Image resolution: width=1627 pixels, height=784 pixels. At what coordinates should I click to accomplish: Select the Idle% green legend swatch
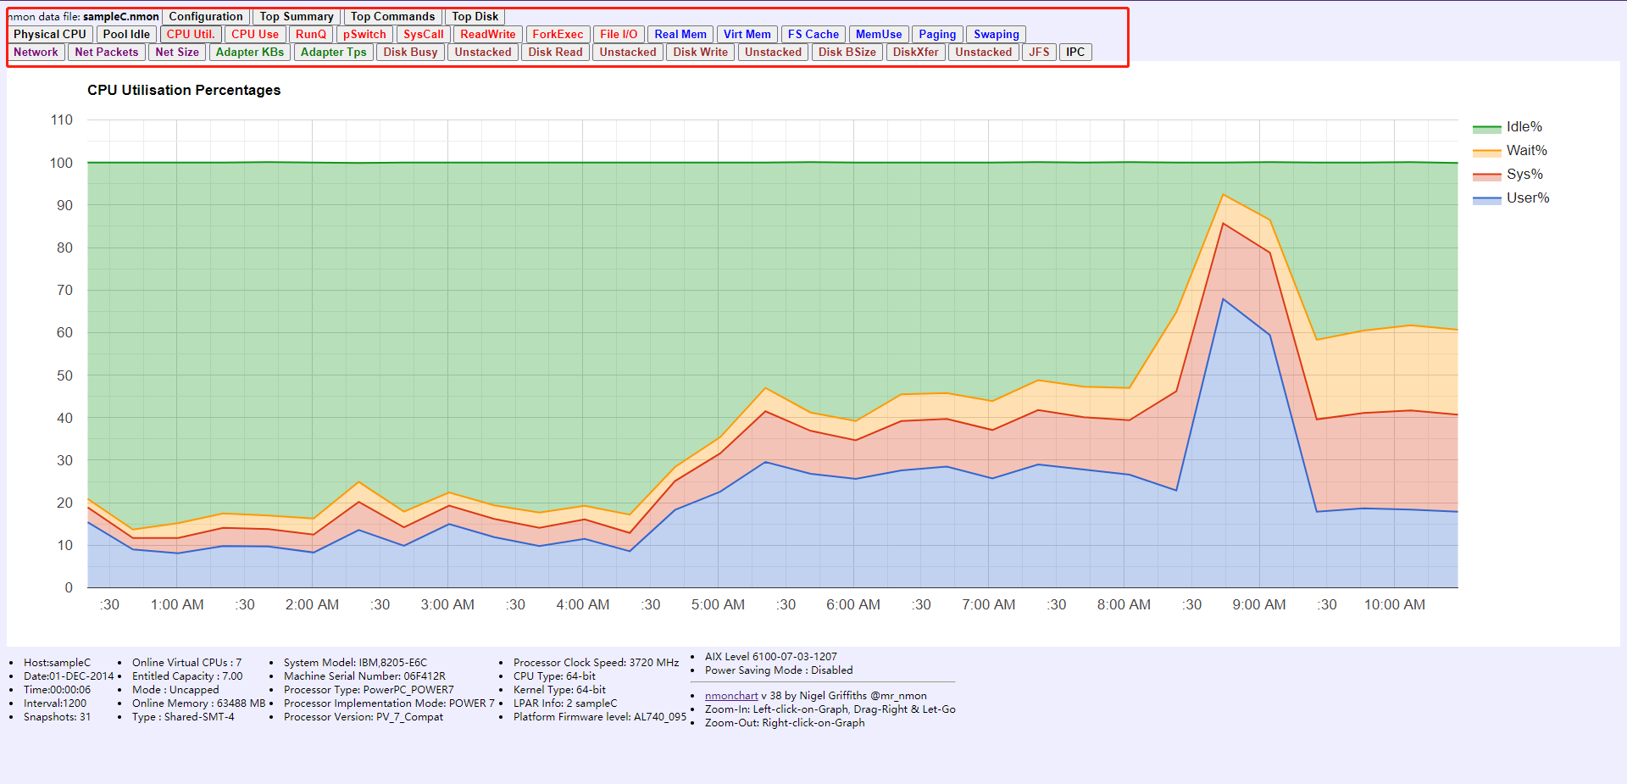coord(1486,128)
